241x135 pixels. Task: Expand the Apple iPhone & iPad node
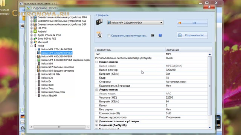coord(32,35)
